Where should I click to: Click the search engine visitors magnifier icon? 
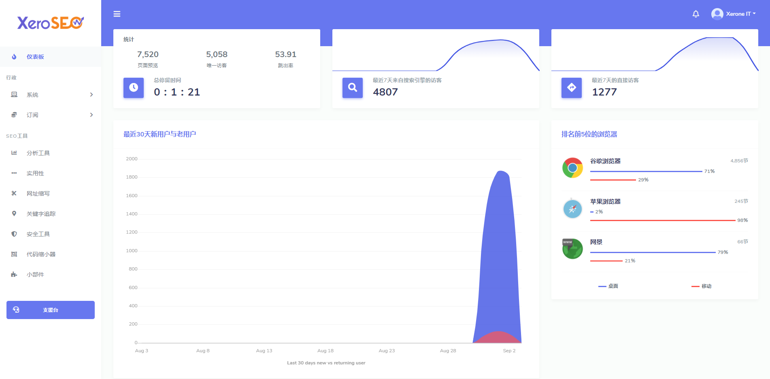click(352, 88)
